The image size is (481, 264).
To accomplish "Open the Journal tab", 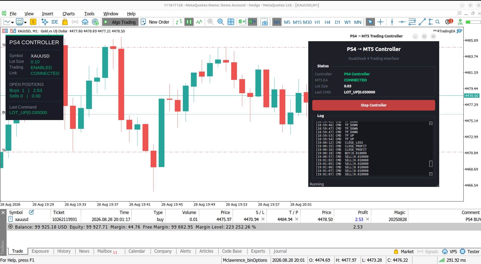I will (280, 251).
